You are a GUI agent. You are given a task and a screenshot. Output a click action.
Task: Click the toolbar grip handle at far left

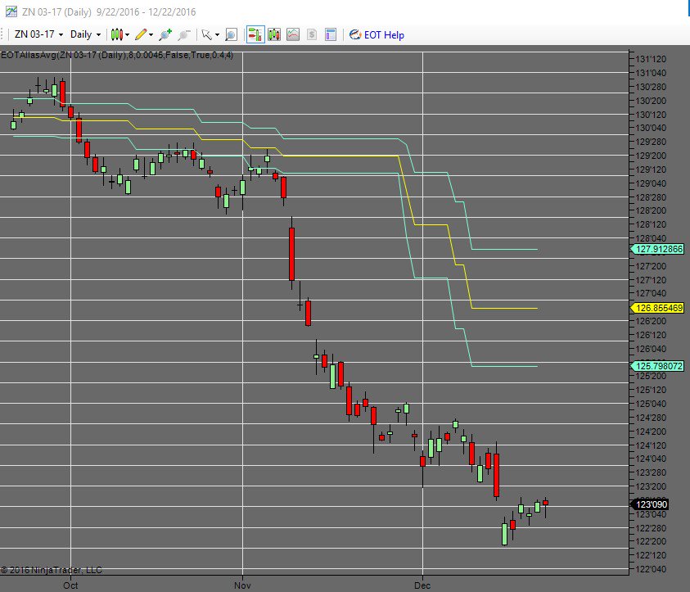(2, 34)
